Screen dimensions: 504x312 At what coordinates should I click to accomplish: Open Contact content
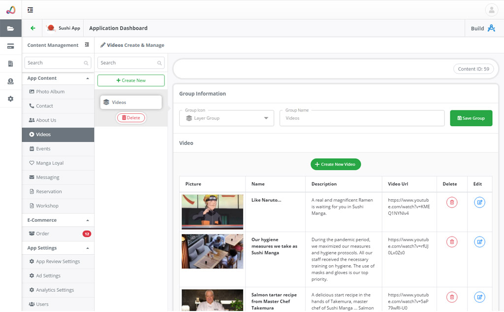(x=58, y=106)
